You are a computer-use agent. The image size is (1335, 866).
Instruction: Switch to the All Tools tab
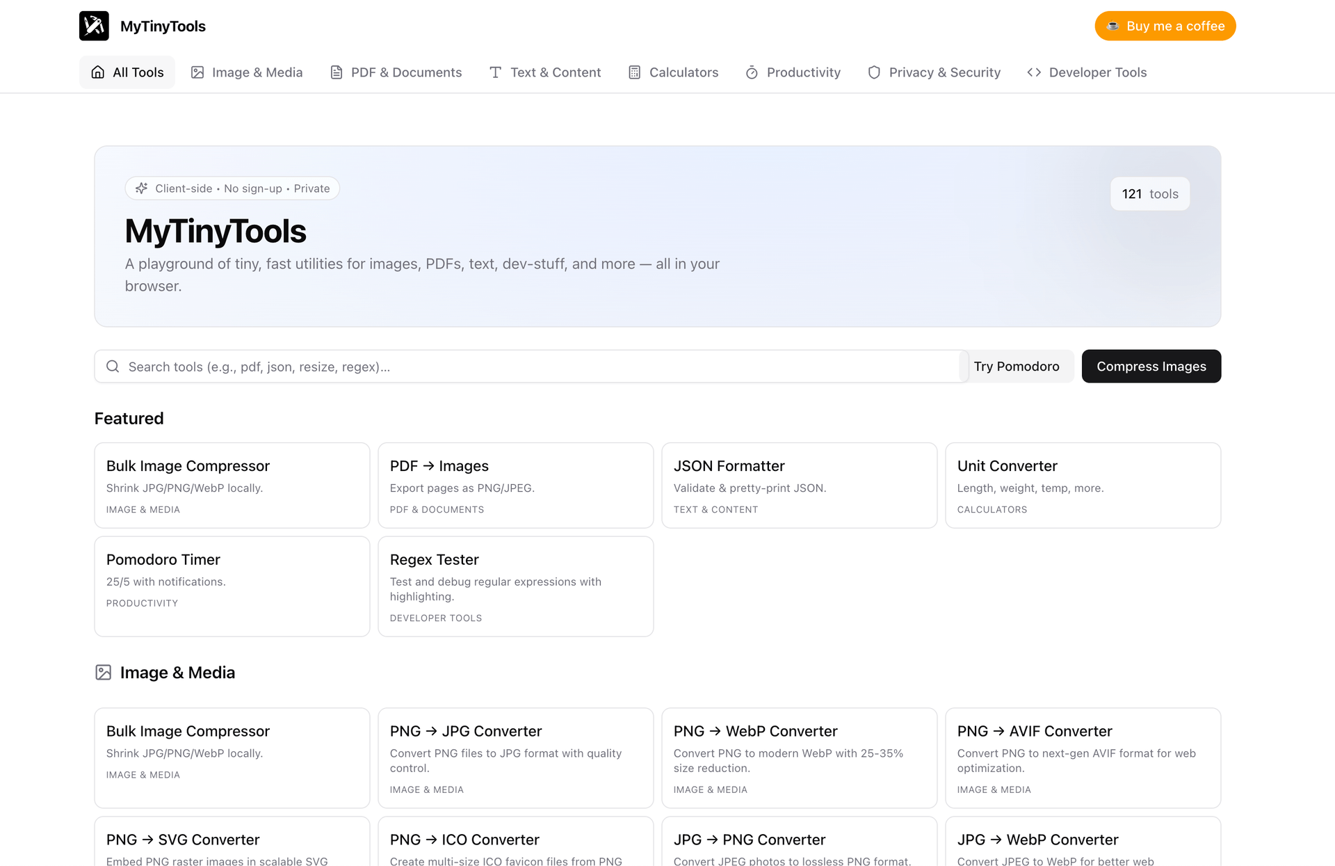tap(127, 72)
